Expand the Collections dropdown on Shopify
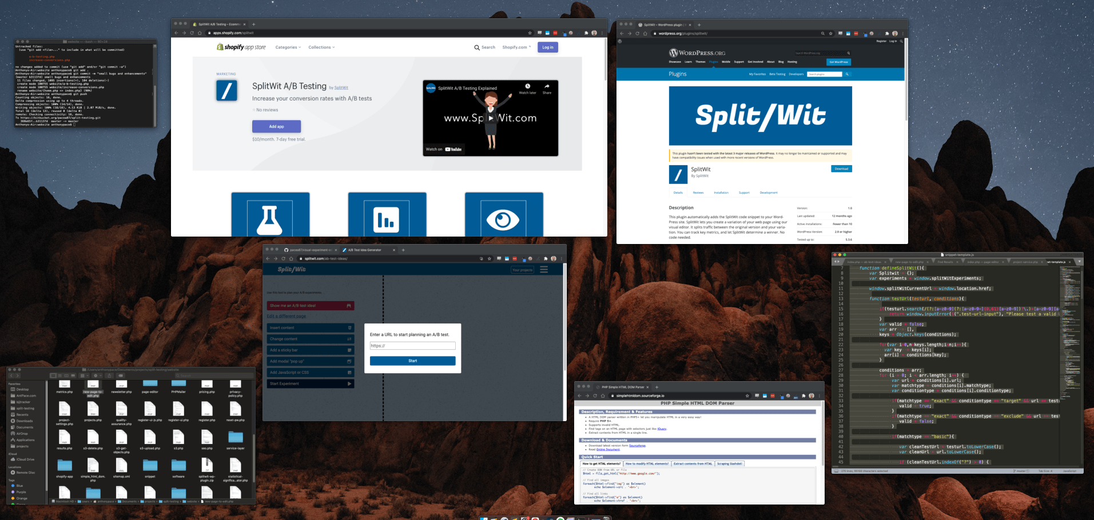The width and height of the screenshot is (1094, 520). (x=322, y=47)
